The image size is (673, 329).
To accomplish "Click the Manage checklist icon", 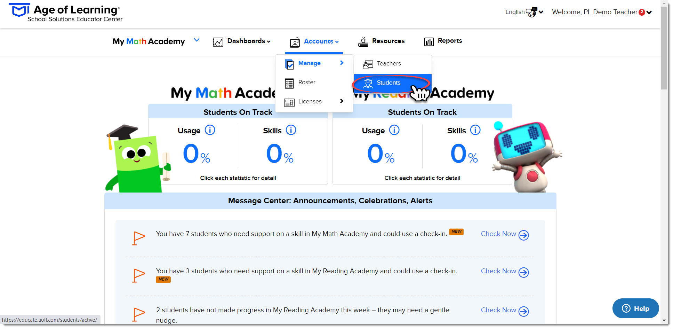I will (x=289, y=64).
